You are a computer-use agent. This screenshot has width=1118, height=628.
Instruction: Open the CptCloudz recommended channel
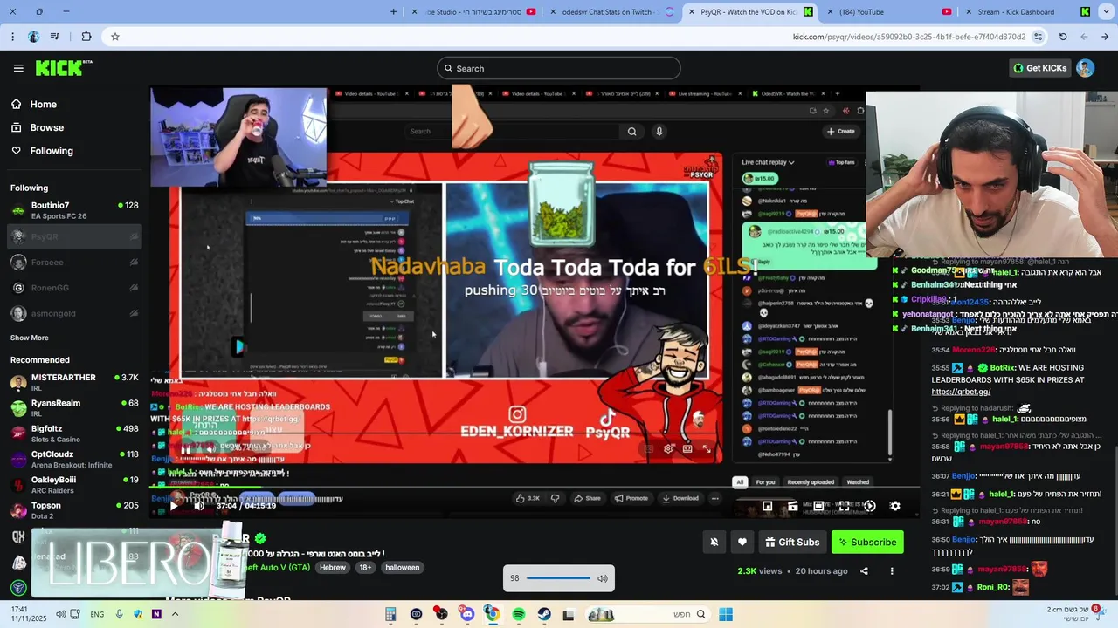[74, 459]
